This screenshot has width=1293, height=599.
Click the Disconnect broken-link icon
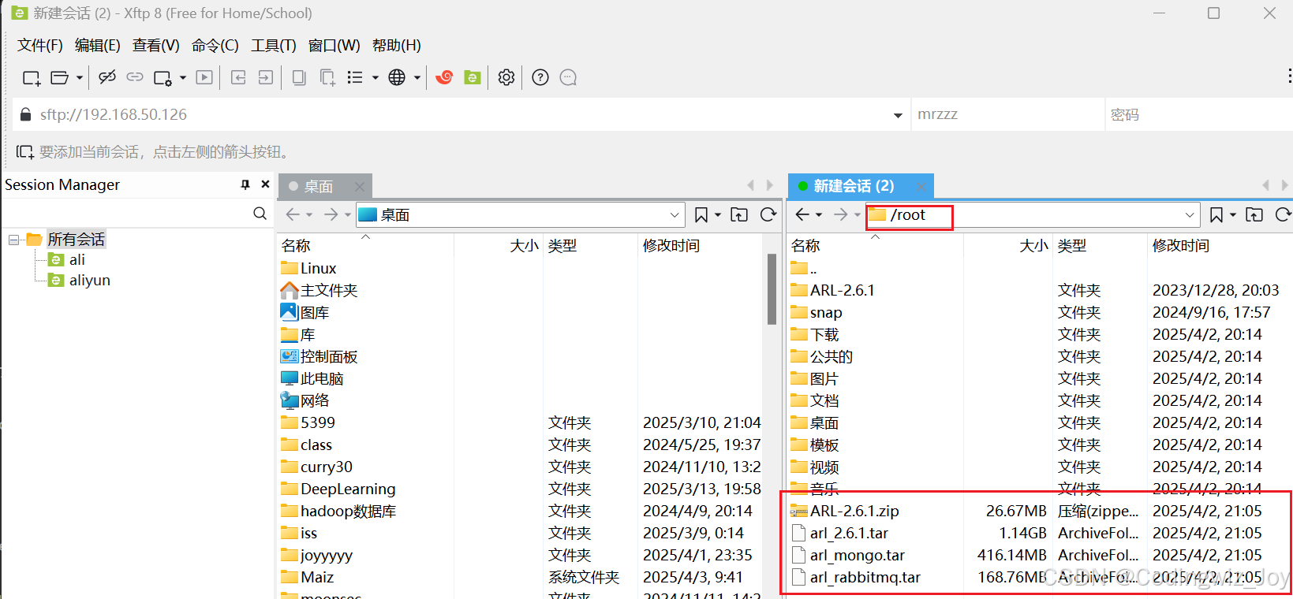tap(107, 77)
